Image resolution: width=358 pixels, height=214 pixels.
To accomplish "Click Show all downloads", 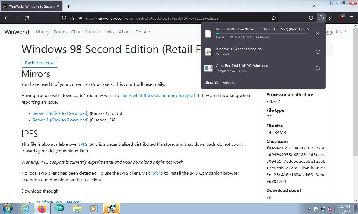I will (220, 83).
